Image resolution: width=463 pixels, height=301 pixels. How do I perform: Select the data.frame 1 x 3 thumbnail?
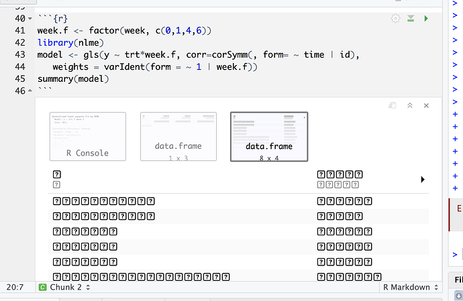[178, 137]
